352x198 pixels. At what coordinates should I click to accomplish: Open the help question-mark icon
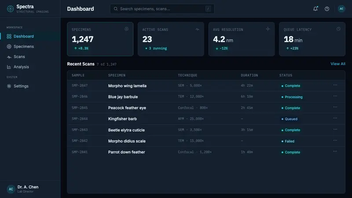click(327, 9)
